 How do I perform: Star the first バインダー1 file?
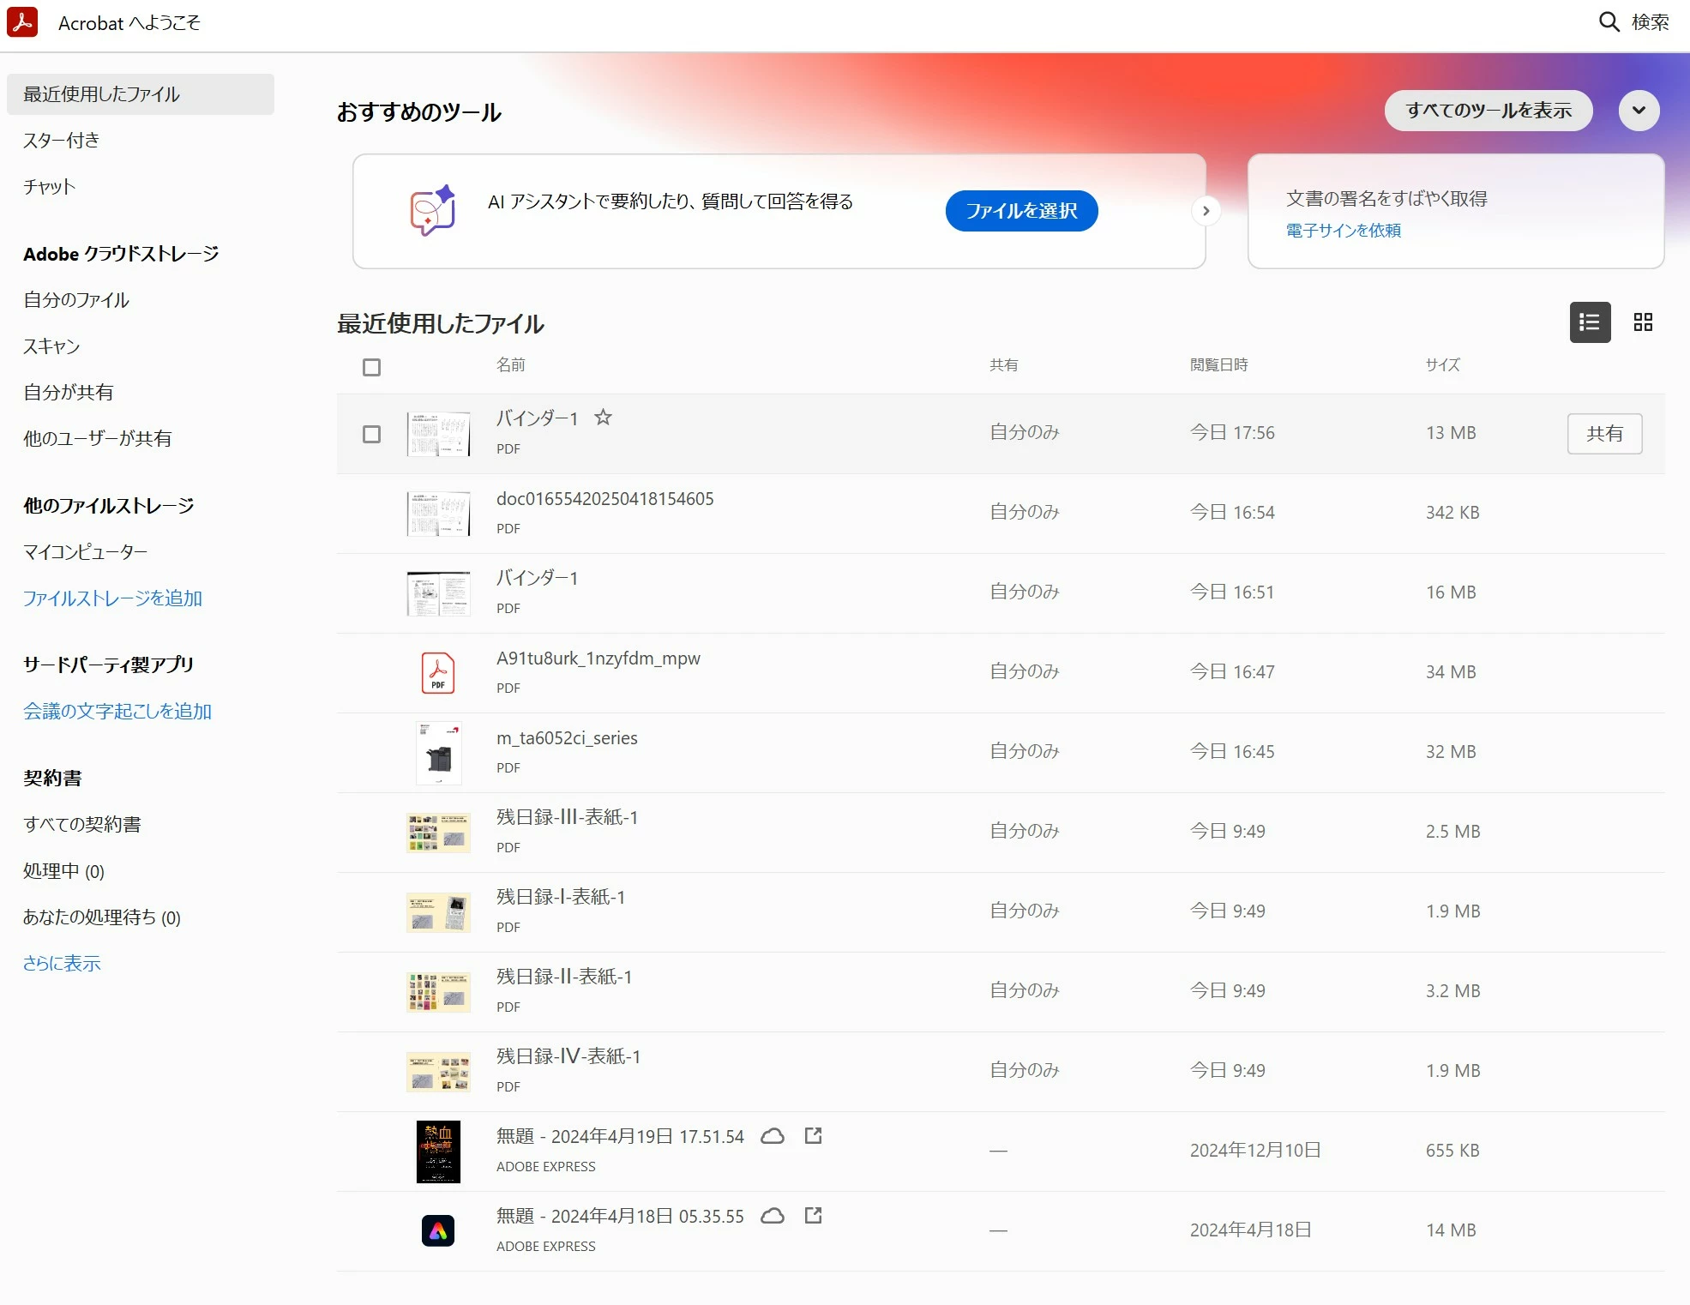(603, 418)
